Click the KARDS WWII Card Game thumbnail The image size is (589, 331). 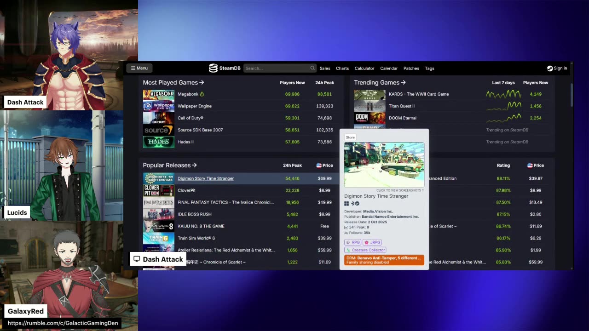click(370, 94)
